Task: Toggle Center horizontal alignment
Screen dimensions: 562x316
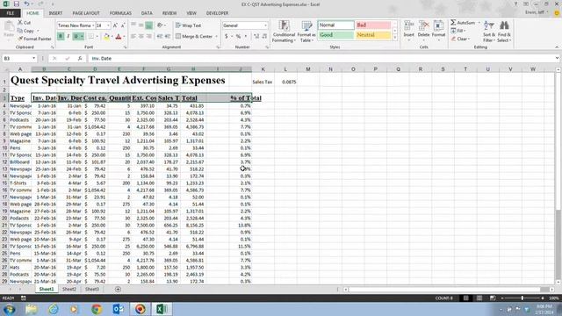Action: coord(140,36)
